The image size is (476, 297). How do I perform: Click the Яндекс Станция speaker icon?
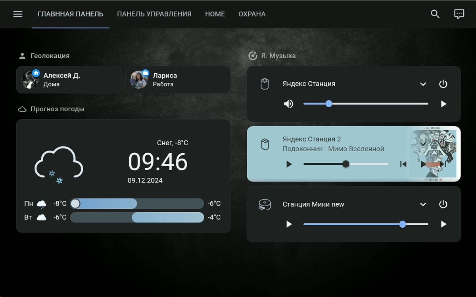tap(265, 84)
